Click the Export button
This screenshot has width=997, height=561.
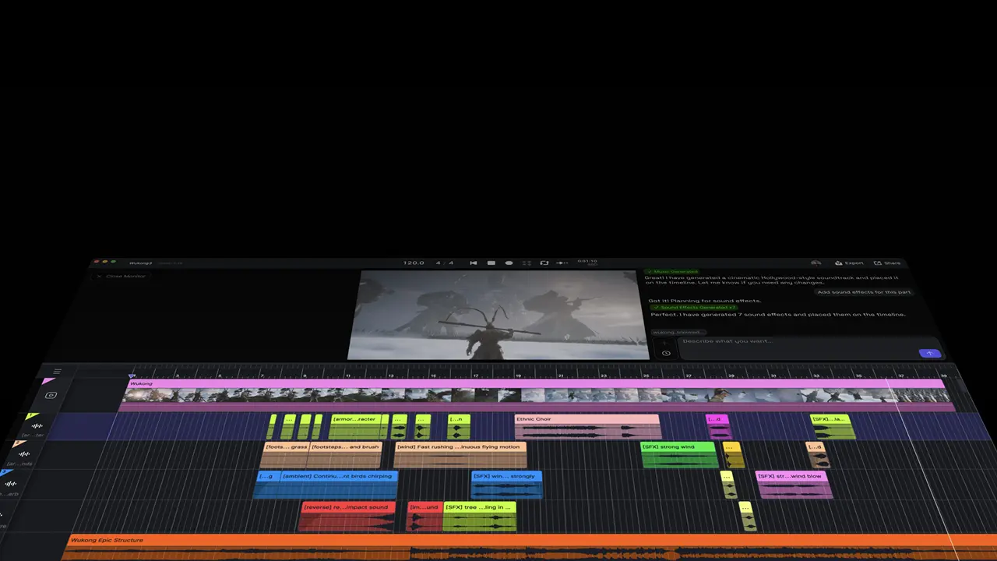point(849,263)
